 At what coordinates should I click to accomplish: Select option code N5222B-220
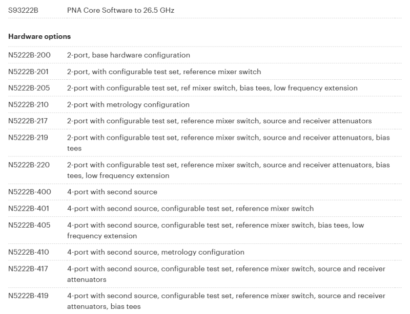click(x=29, y=165)
